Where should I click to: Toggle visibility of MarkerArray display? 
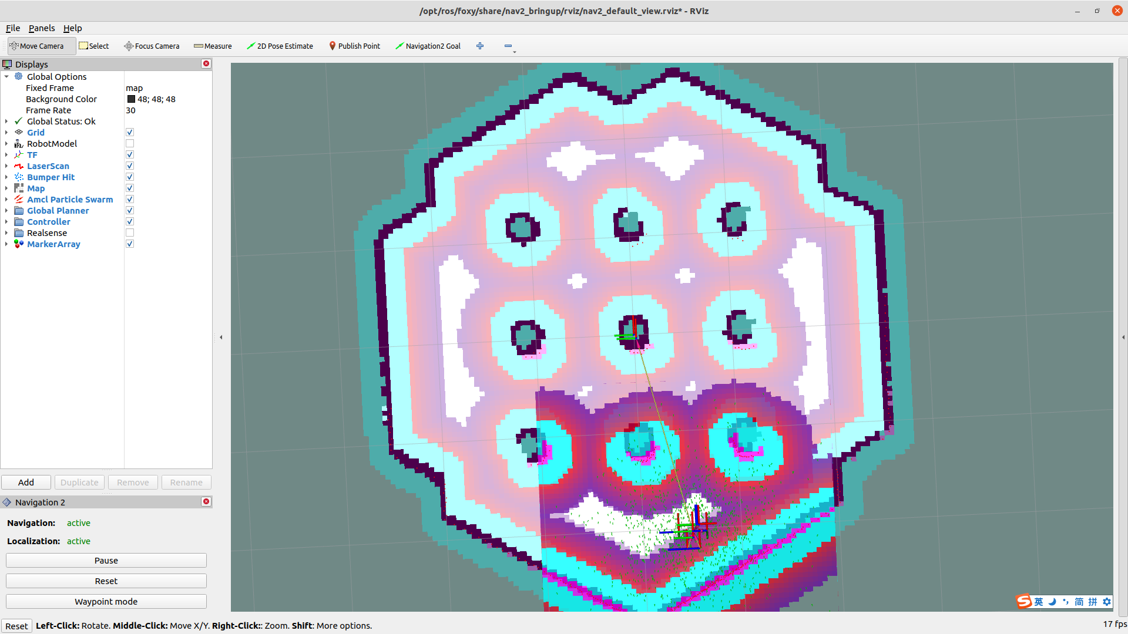130,244
